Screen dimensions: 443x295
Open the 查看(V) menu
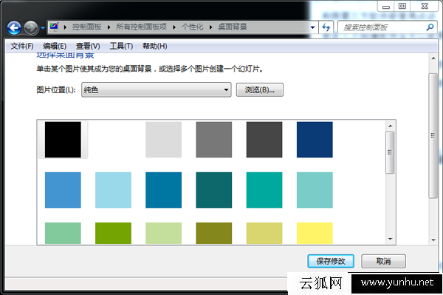pos(88,46)
